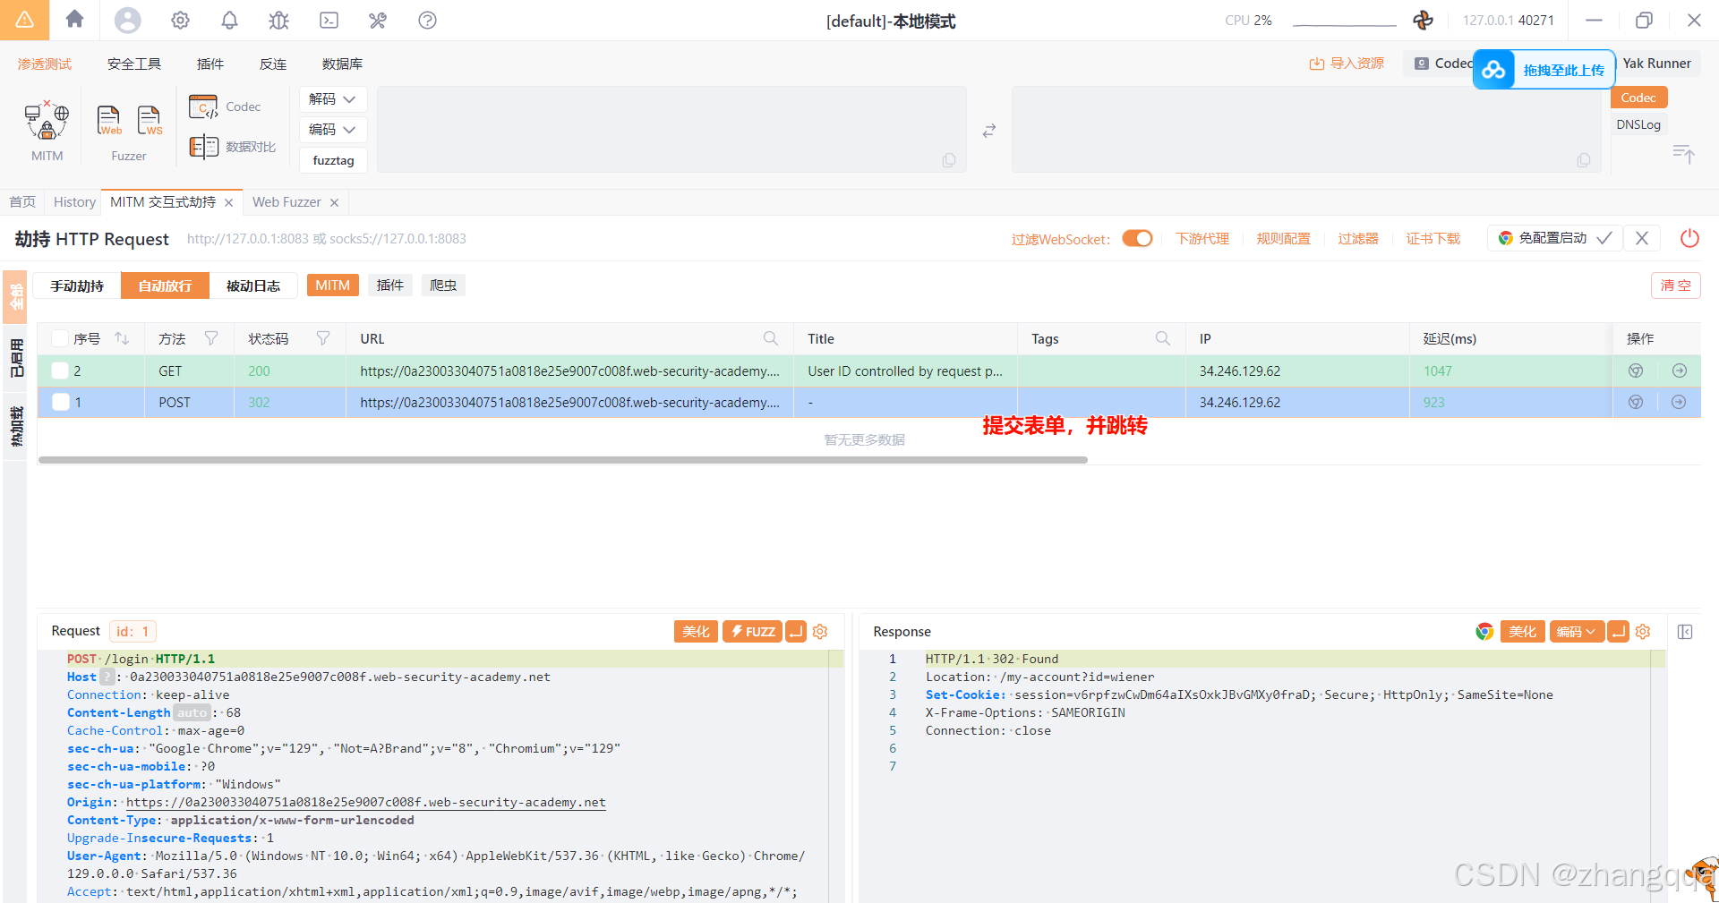Search the Tags column
Viewport: 1719px width, 903px height.
point(1162,338)
